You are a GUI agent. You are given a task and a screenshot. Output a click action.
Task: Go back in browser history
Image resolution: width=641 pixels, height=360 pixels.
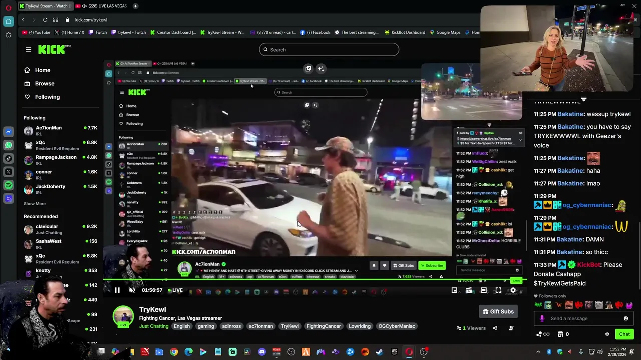coord(23,20)
